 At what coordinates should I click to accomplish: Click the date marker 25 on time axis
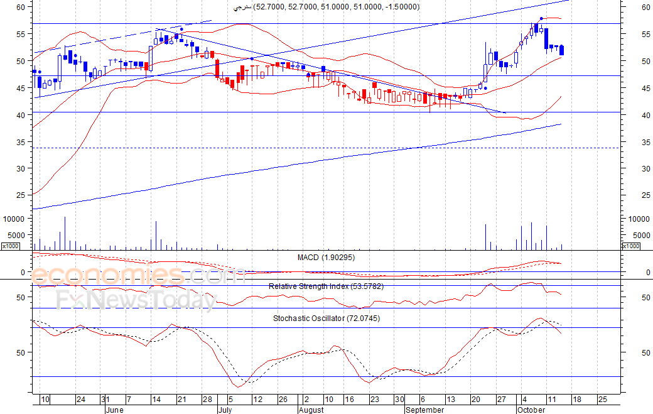[603, 400]
